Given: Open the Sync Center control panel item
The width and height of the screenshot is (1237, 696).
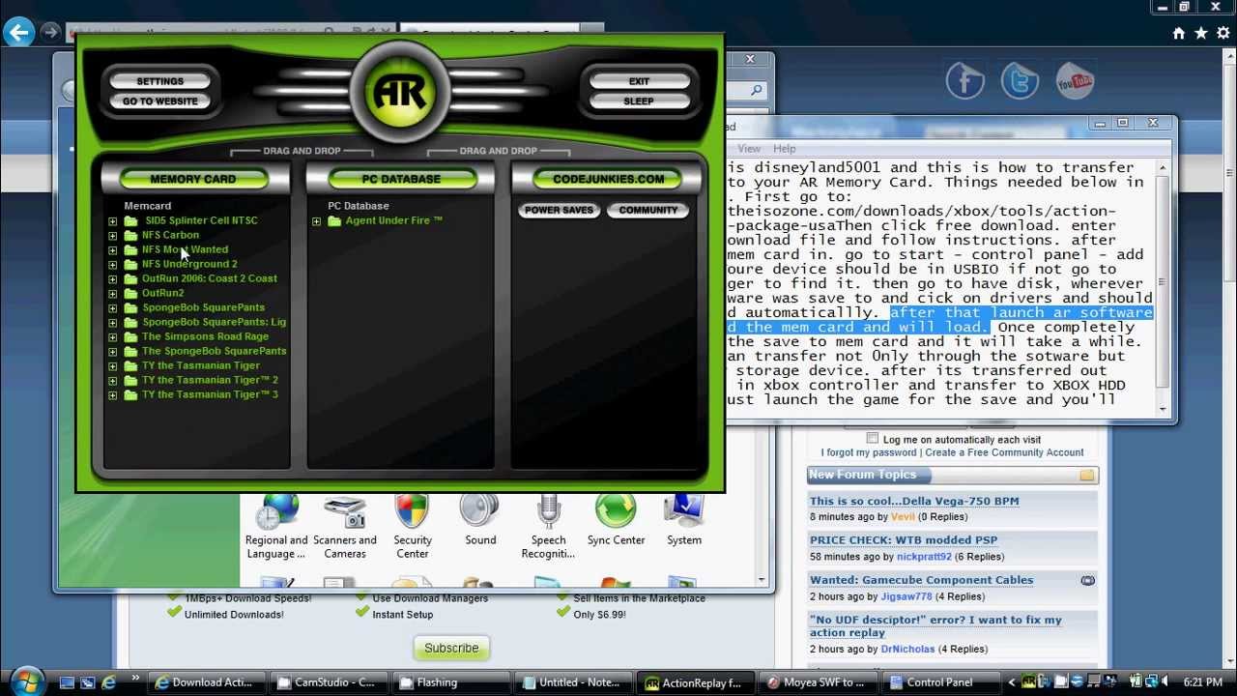Looking at the screenshot, I should point(616,522).
